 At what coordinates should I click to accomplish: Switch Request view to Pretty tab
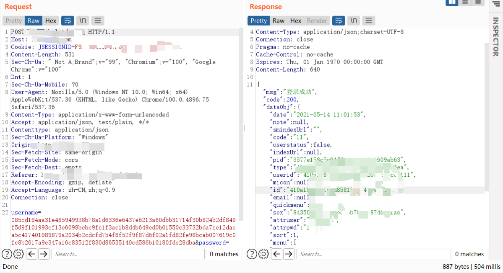coord(13,21)
